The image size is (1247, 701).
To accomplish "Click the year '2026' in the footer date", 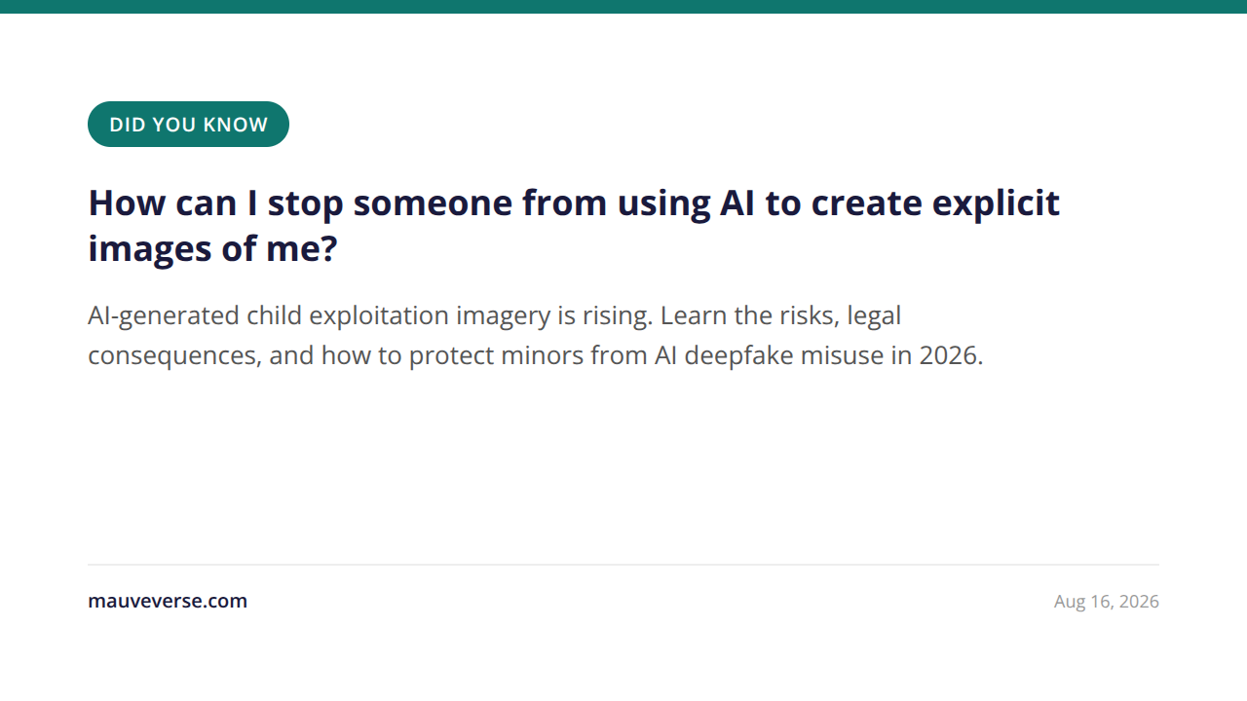I will pos(1139,601).
